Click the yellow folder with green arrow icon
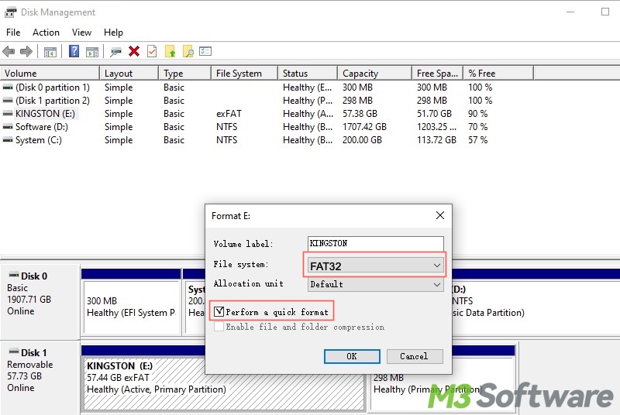 170,51
